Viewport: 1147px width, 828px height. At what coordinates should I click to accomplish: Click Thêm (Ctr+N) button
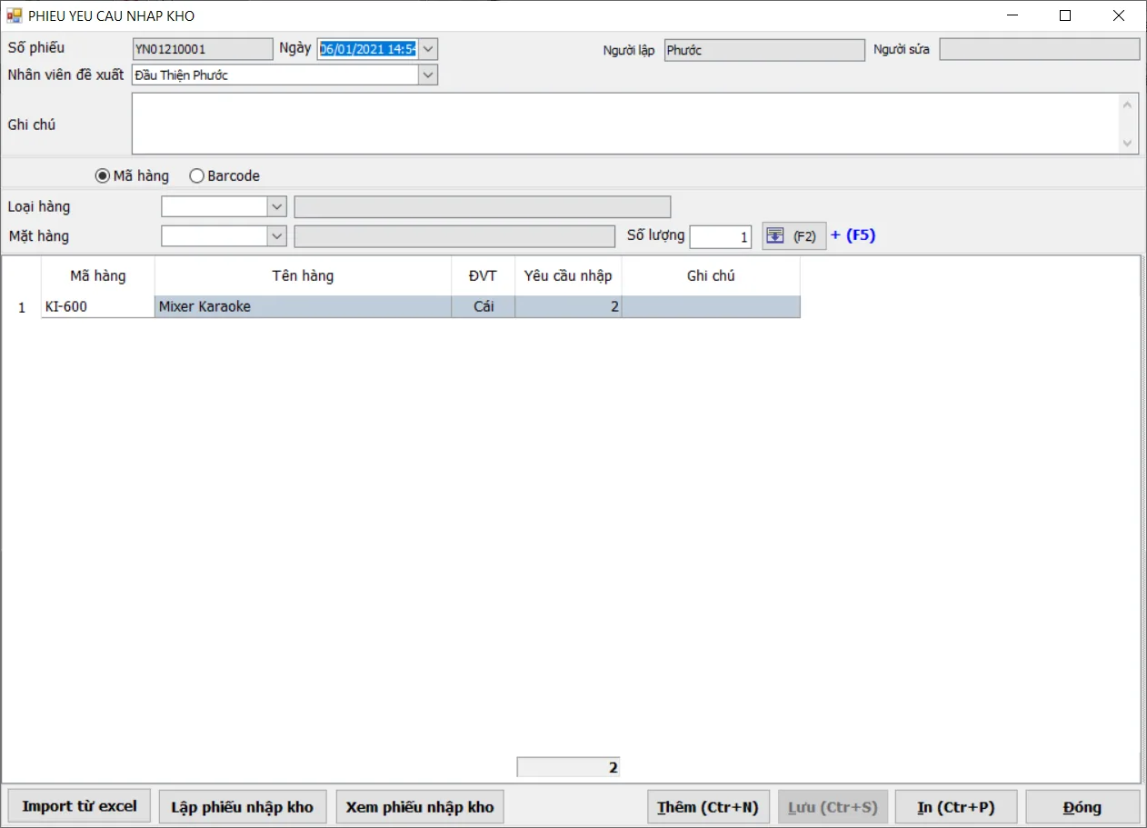tap(708, 807)
